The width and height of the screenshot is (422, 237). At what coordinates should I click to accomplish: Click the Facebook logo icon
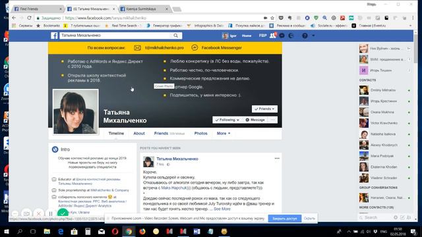pos(54,36)
